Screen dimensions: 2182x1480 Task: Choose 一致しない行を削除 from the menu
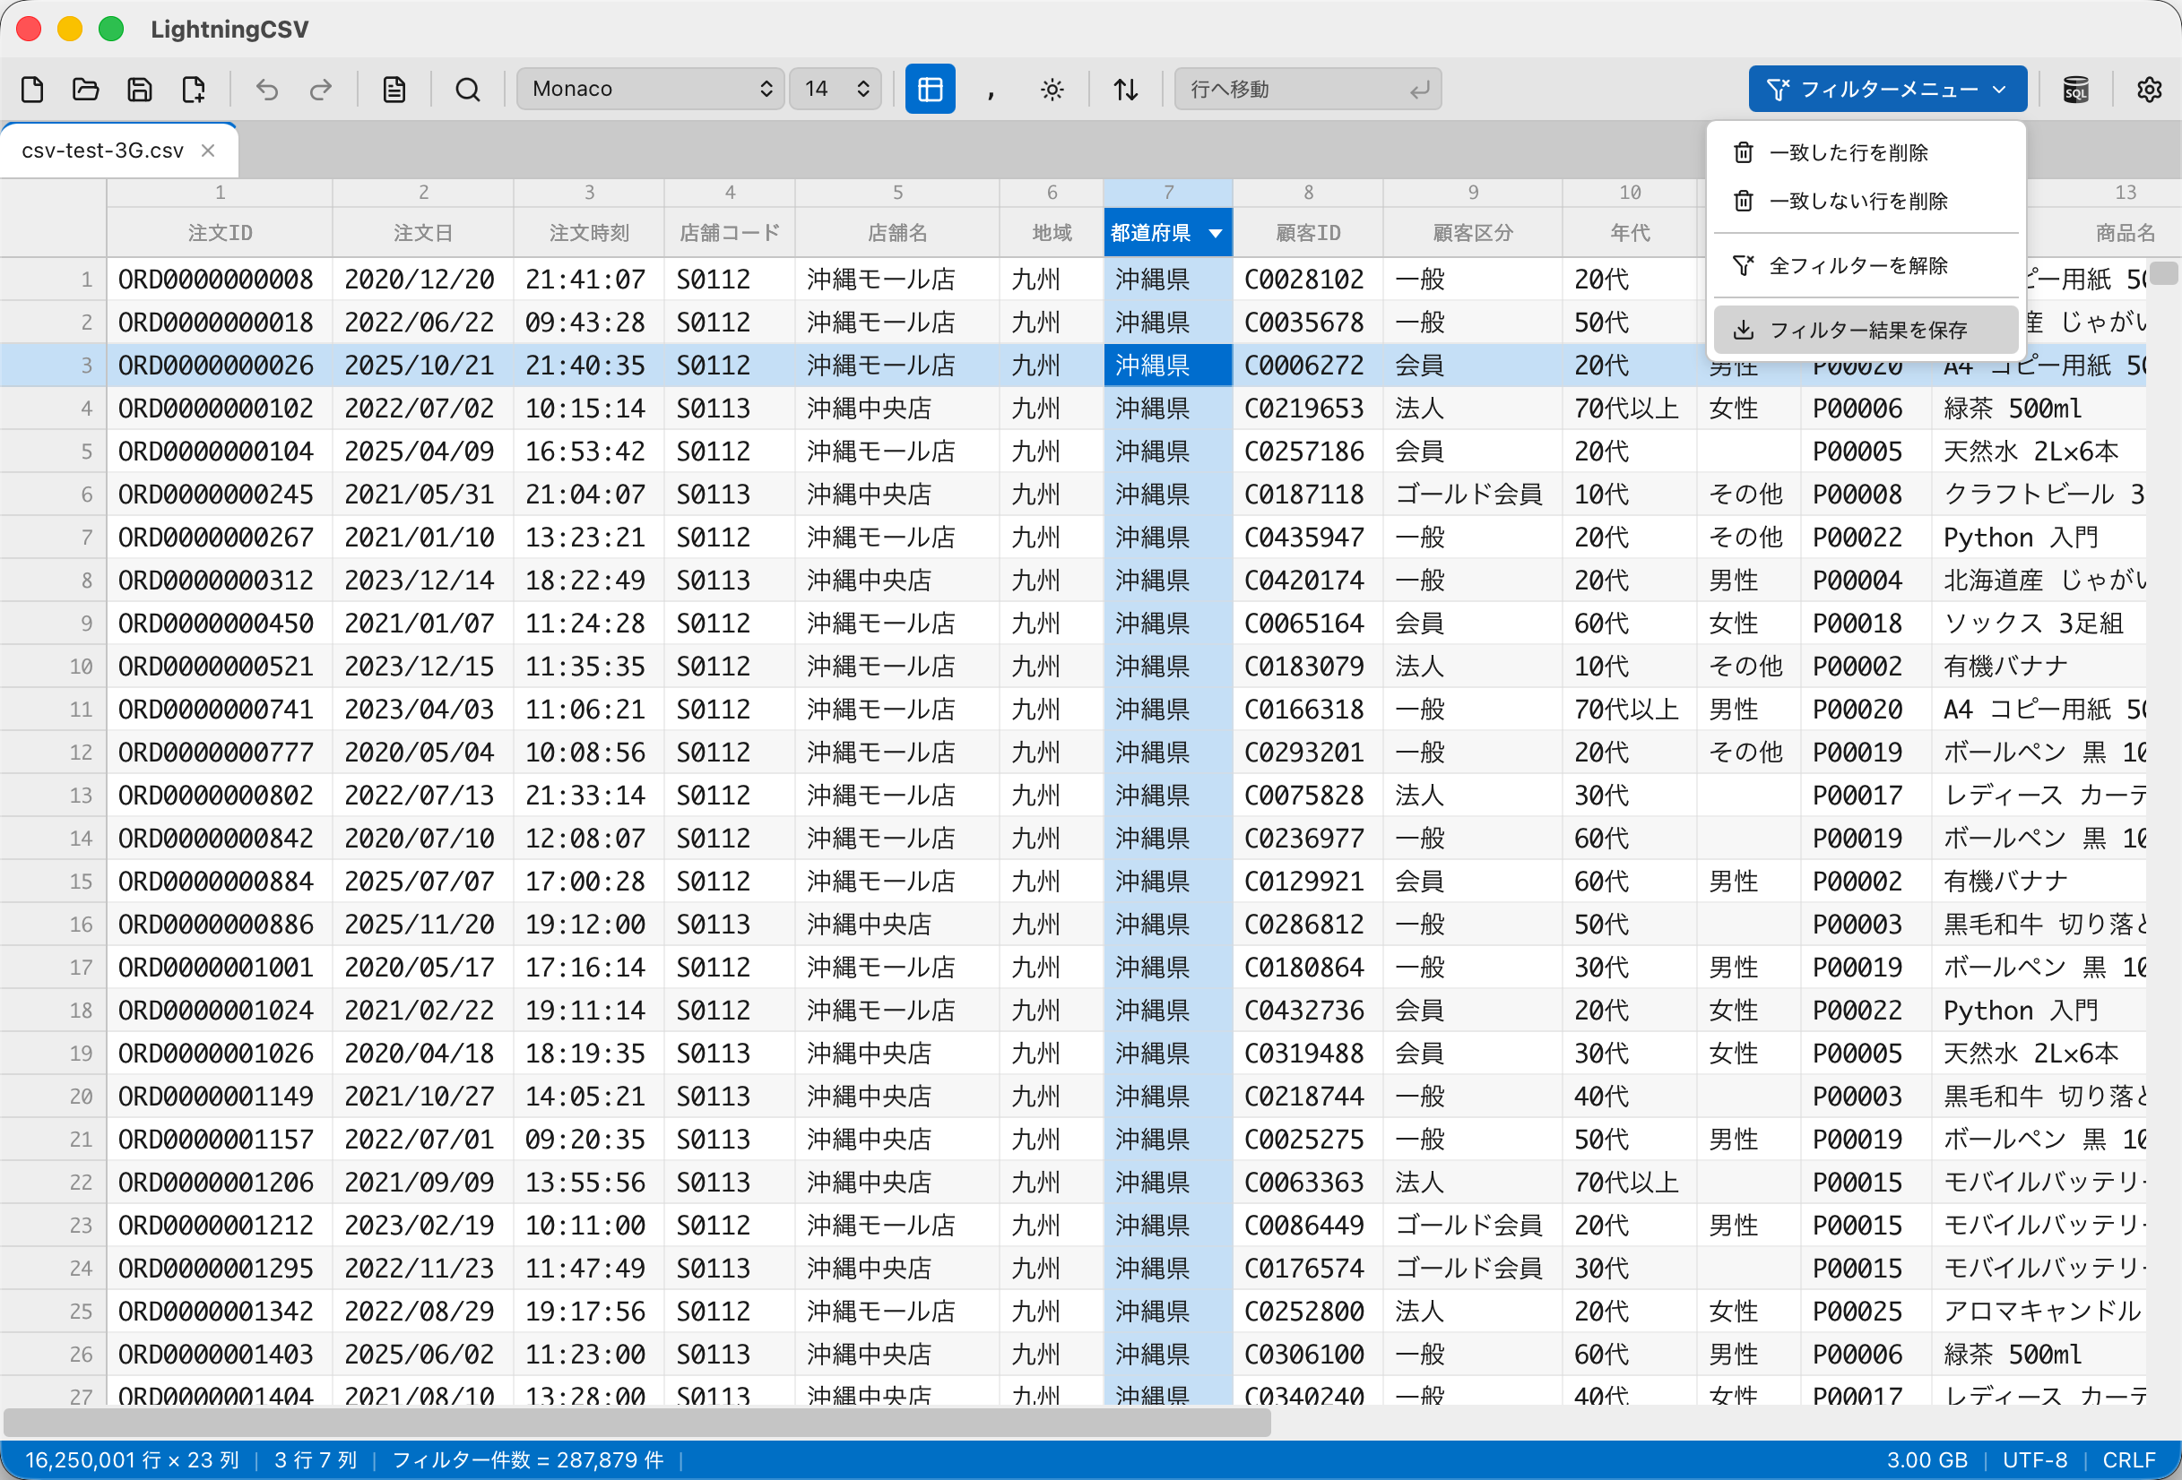[x=1866, y=201]
